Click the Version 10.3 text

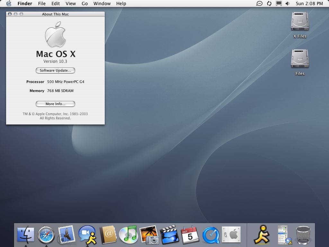[55, 61]
